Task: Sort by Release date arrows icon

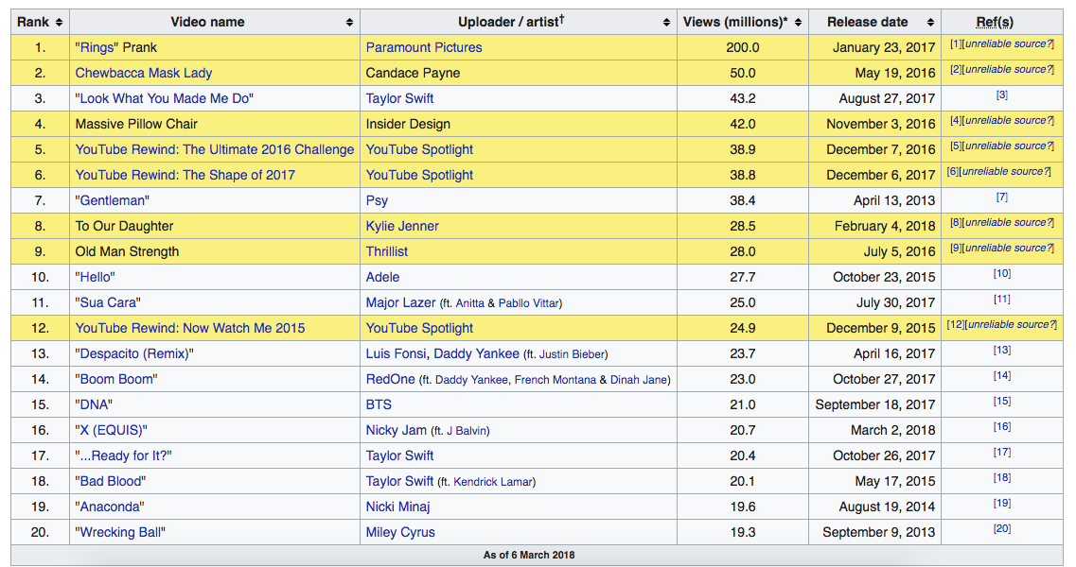Action: point(930,23)
